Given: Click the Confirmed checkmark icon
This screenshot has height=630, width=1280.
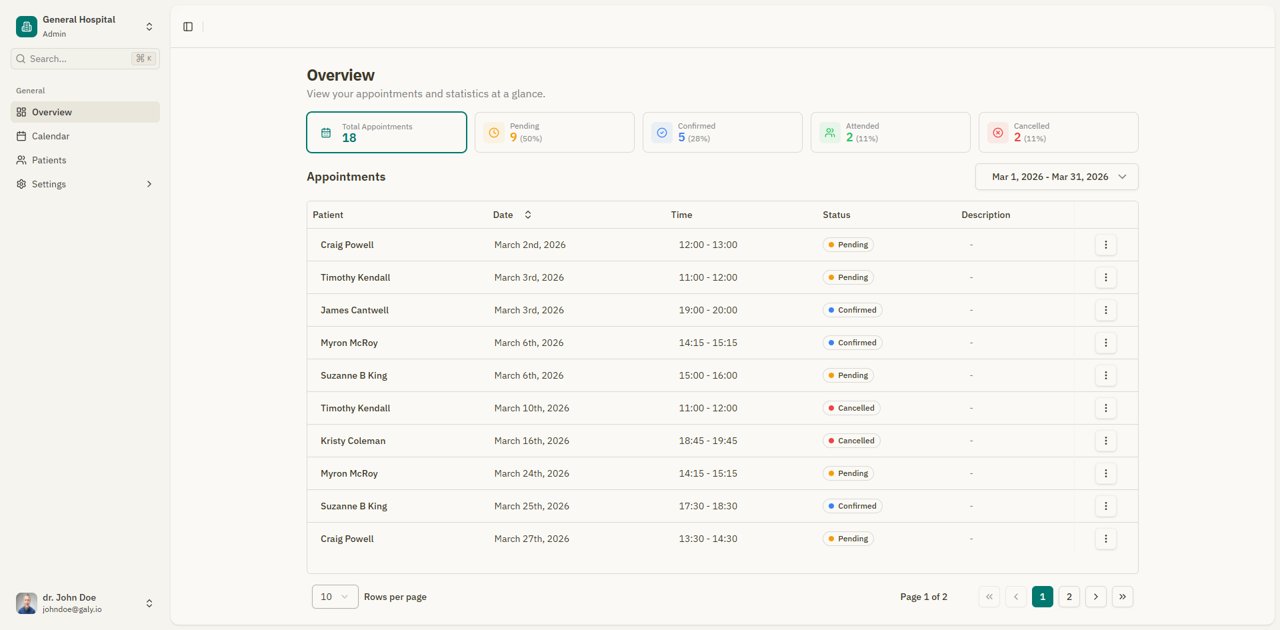Looking at the screenshot, I should [x=662, y=133].
